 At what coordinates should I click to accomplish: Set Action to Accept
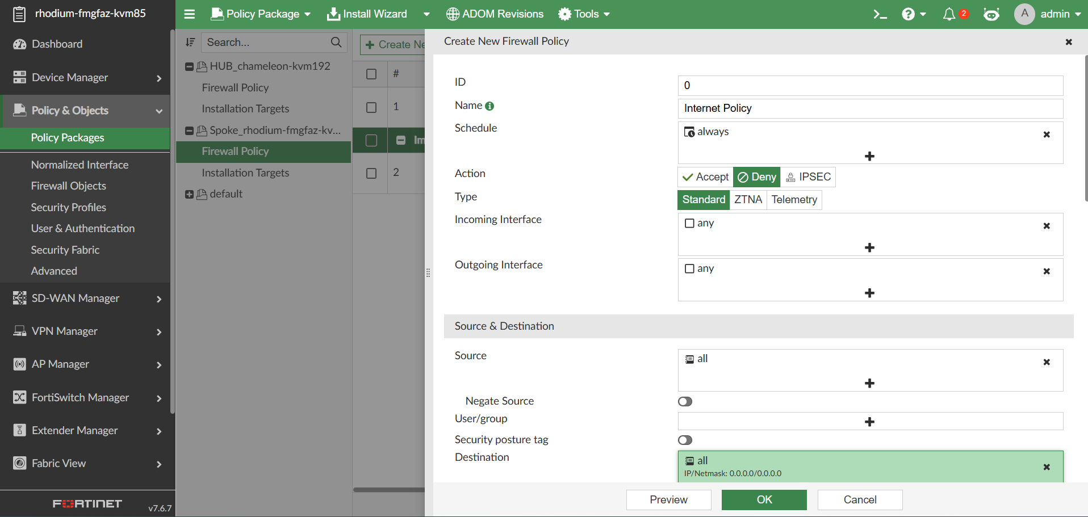(x=705, y=177)
